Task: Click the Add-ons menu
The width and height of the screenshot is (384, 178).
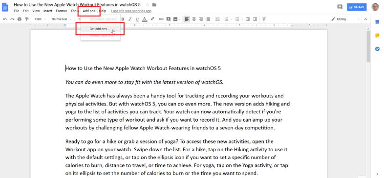Action: click(x=89, y=11)
